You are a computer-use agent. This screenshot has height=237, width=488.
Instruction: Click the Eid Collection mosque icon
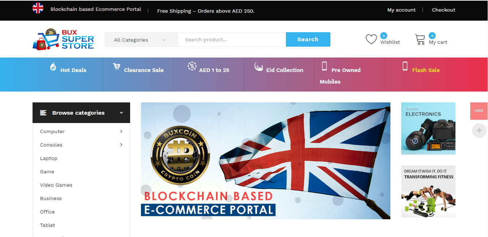click(259, 66)
